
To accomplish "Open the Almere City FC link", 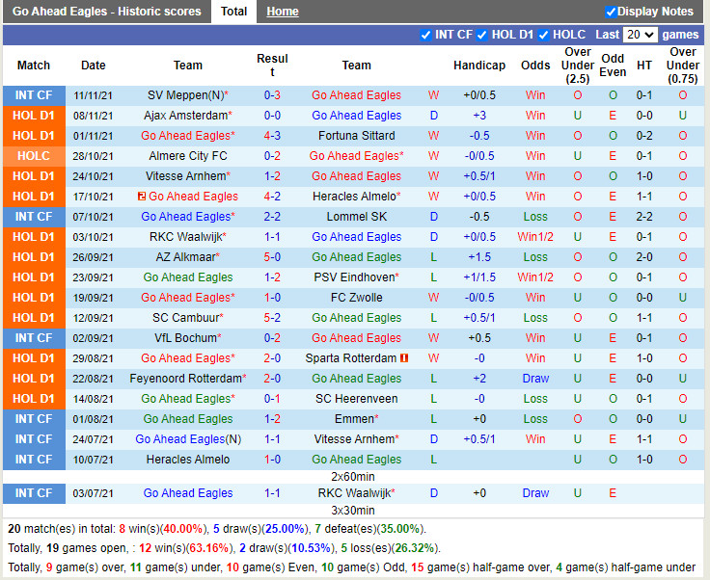I will [x=188, y=156].
